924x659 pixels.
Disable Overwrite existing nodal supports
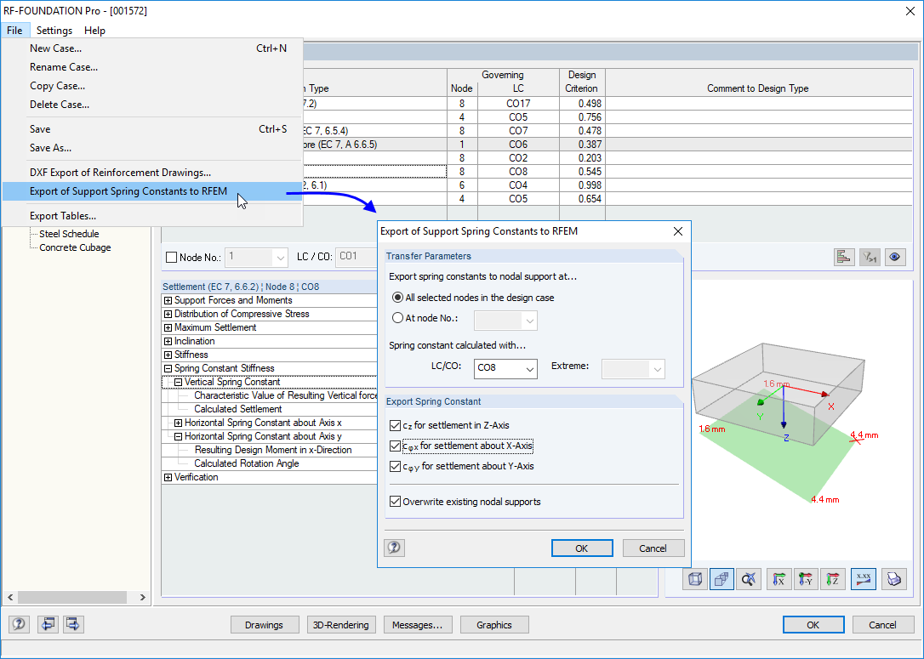(396, 501)
